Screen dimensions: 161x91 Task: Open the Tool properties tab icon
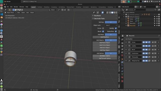(x=122, y=39)
